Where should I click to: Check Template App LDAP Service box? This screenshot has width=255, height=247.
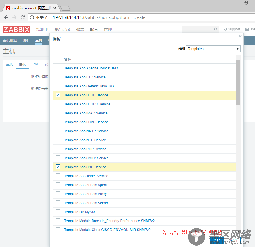(x=58, y=122)
